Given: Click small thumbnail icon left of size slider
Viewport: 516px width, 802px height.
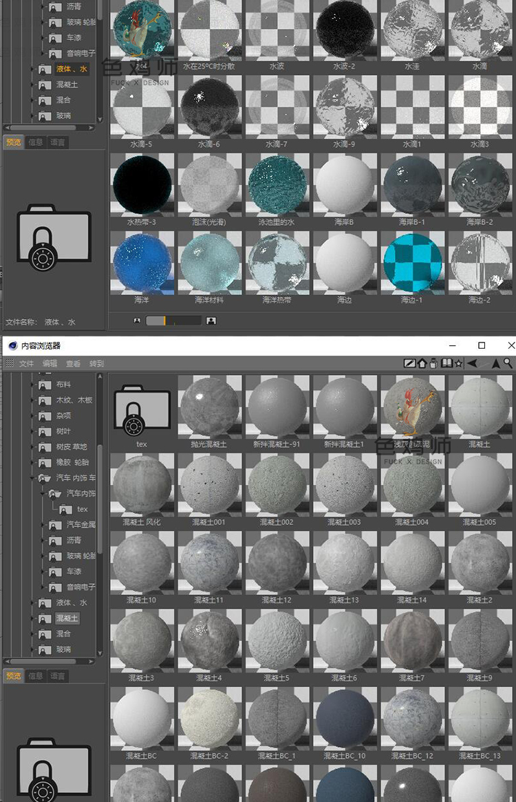Looking at the screenshot, I should tap(137, 321).
